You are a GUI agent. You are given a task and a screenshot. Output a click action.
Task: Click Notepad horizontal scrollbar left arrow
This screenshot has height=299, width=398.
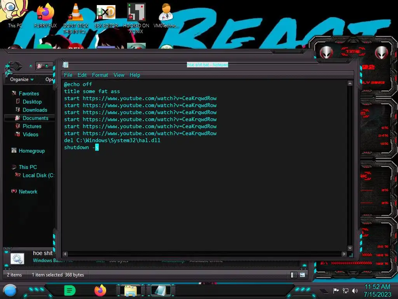tap(65, 254)
